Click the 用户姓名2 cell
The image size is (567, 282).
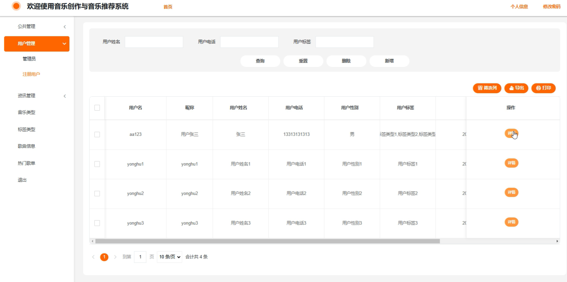241,193
